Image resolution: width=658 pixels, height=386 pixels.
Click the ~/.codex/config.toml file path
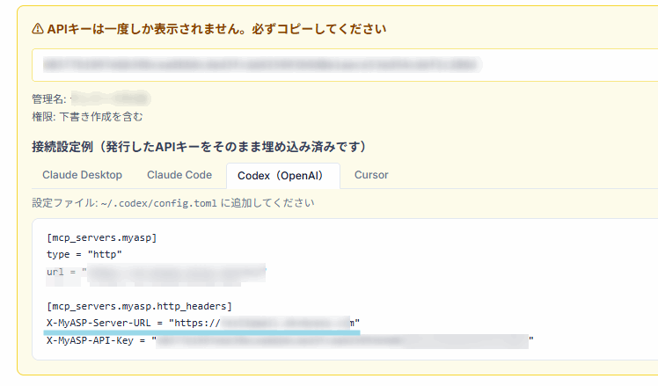pos(144,202)
